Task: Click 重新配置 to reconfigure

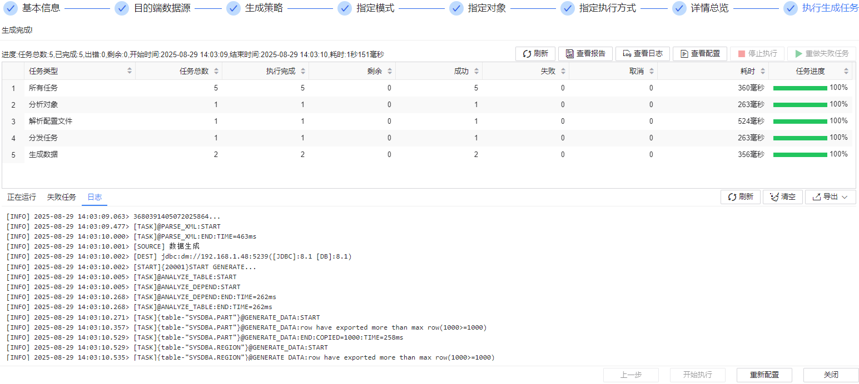Action: click(x=764, y=375)
